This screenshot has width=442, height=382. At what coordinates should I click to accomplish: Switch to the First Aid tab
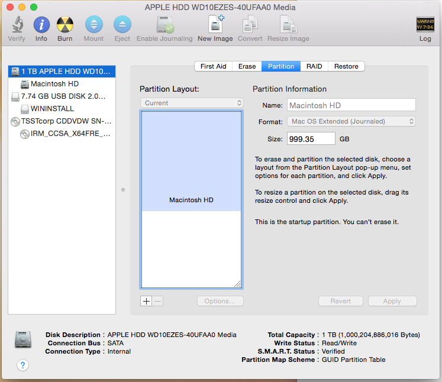click(x=213, y=66)
